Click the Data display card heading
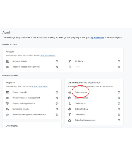This screenshot has height=155, width=132. point(12,126)
